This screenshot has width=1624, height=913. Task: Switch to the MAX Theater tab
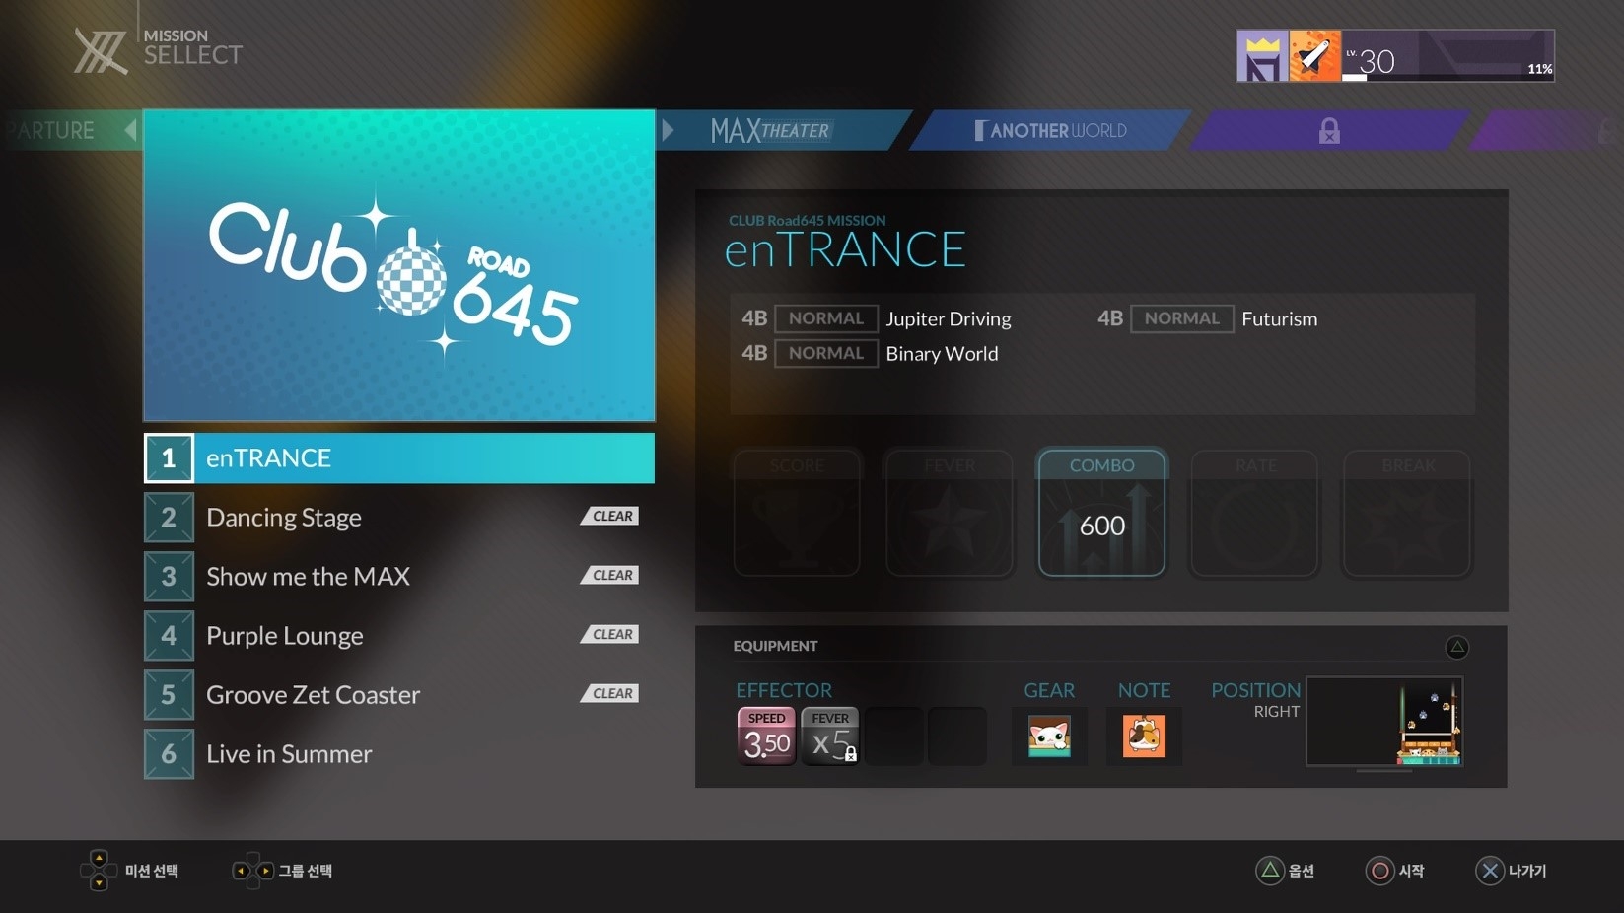point(784,130)
